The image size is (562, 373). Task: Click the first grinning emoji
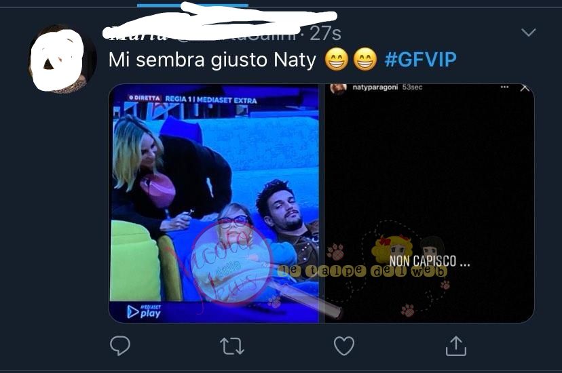tap(337, 59)
